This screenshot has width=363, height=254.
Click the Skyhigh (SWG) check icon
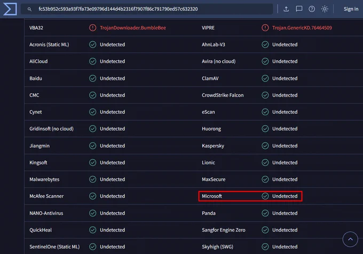coord(265,247)
